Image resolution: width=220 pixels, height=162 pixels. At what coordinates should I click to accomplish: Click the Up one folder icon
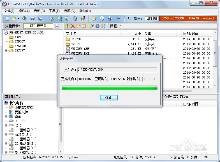(67, 26)
